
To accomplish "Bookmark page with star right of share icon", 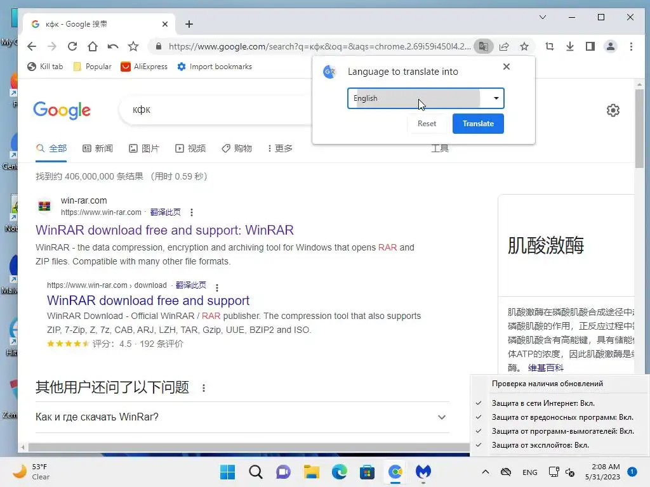I will [x=524, y=46].
